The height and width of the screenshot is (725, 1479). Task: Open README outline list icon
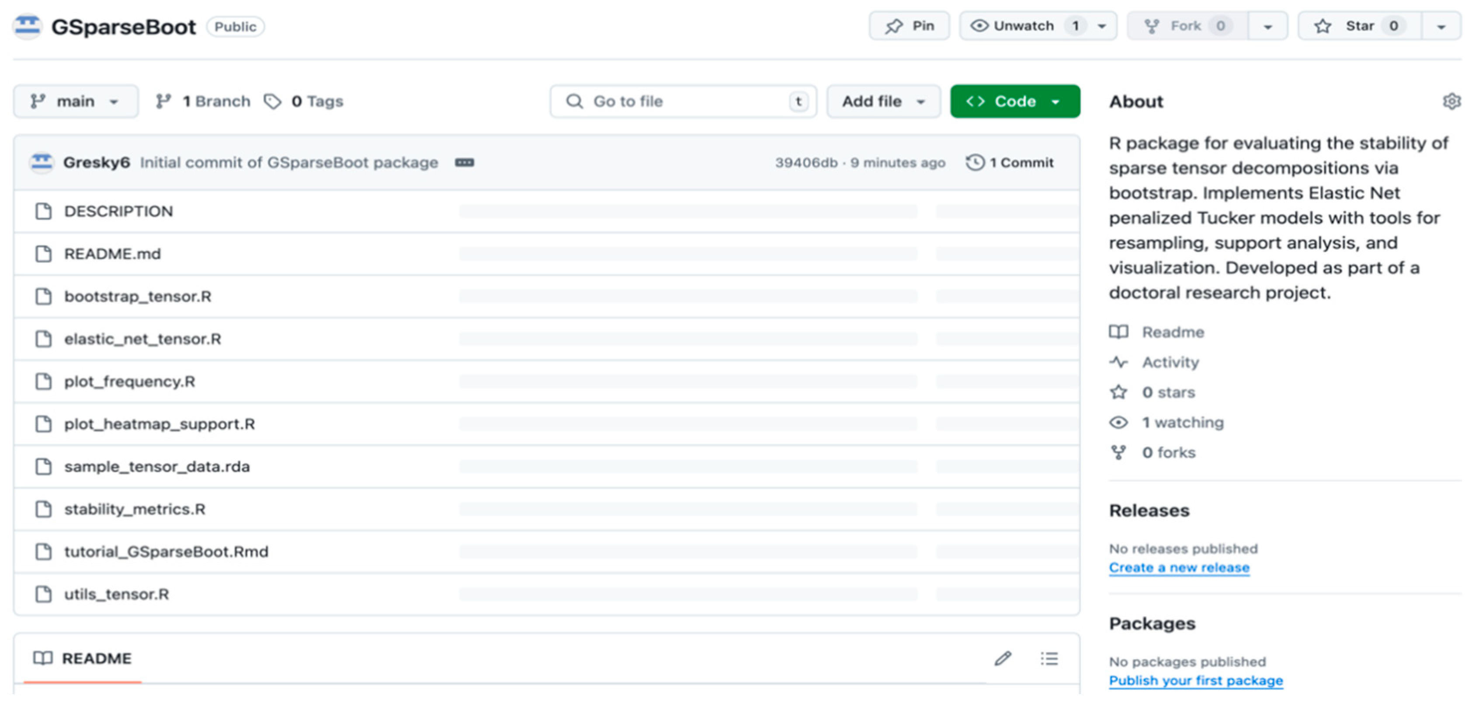(1048, 659)
